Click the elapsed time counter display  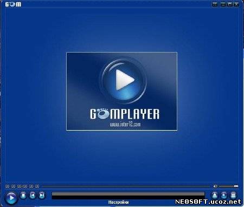22,186
